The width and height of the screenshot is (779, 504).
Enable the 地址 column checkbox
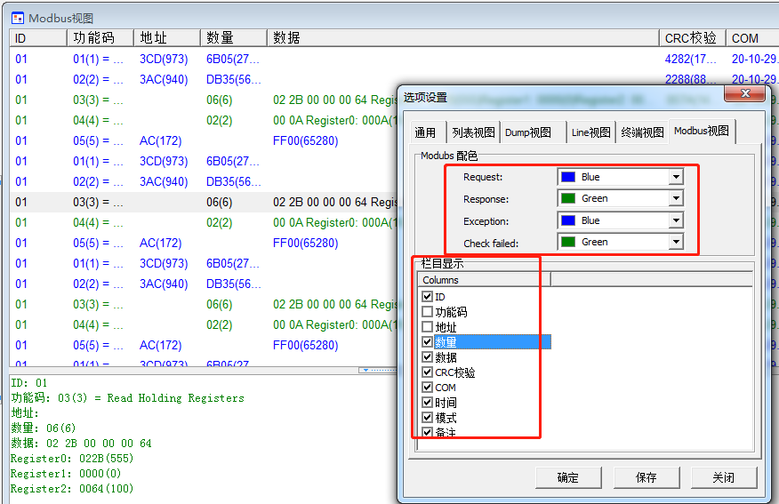[x=428, y=327]
